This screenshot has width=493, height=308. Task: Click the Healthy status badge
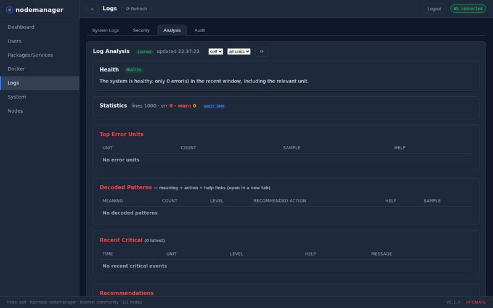click(134, 70)
